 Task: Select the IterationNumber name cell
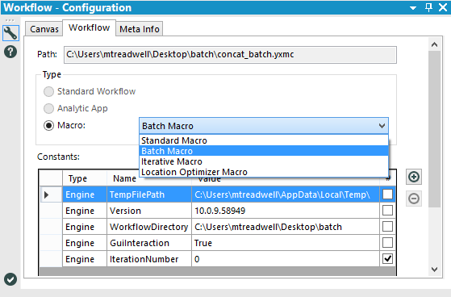click(149, 259)
